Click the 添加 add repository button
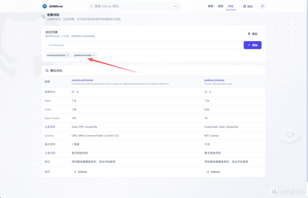The width and height of the screenshot is (308, 198). [x=252, y=45]
